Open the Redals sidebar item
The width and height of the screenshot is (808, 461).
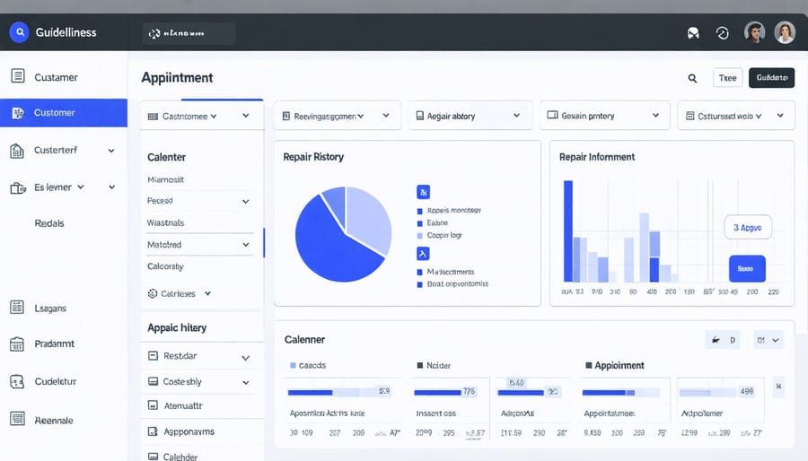pos(49,223)
